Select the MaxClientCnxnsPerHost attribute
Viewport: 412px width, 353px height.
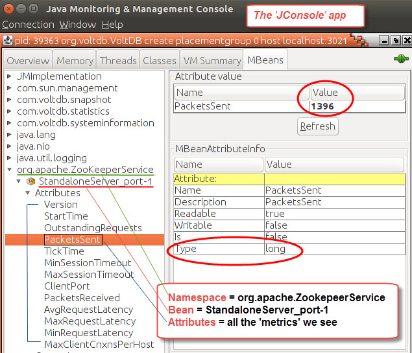(99, 345)
